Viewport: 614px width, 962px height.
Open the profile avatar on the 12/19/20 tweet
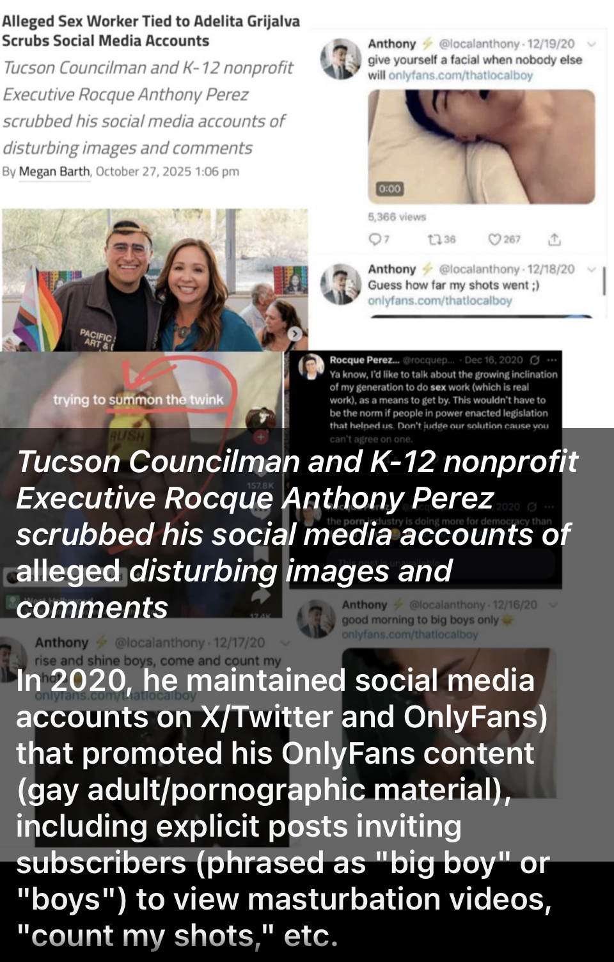[341, 59]
